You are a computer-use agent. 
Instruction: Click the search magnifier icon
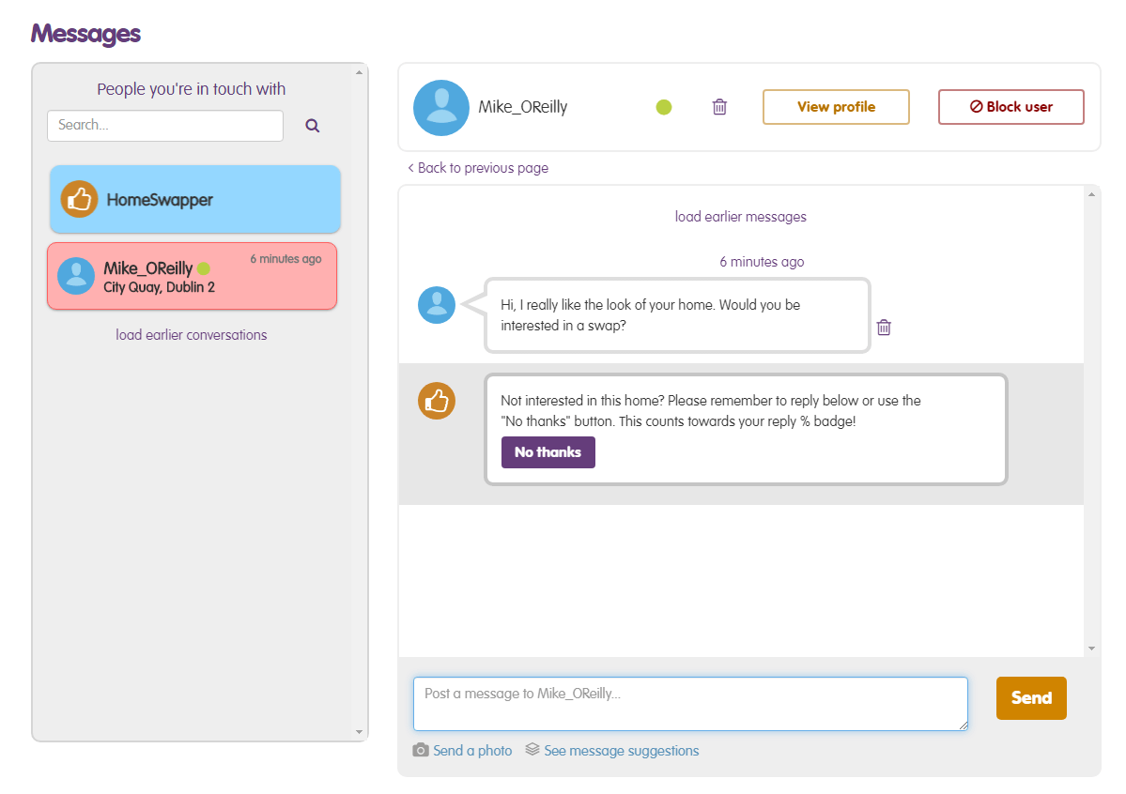313,126
